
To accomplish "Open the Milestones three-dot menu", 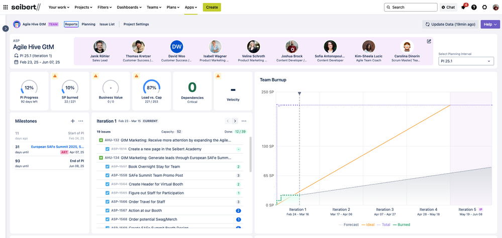I will pyautogui.click(x=81, y=121).
